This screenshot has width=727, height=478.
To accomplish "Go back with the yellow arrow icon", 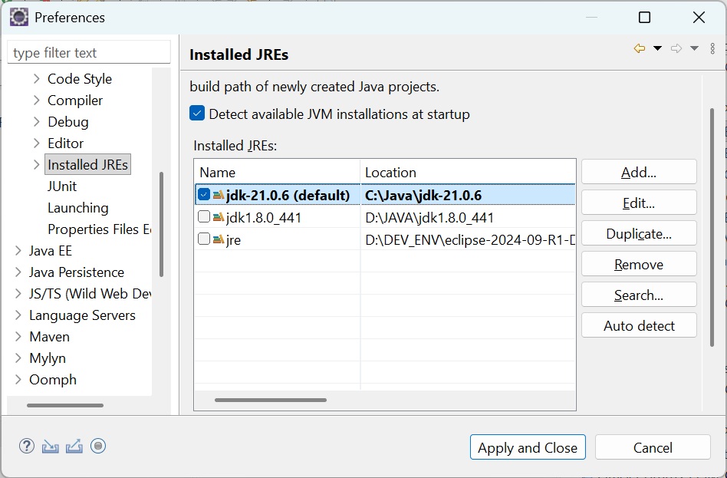I will point(640,48).
